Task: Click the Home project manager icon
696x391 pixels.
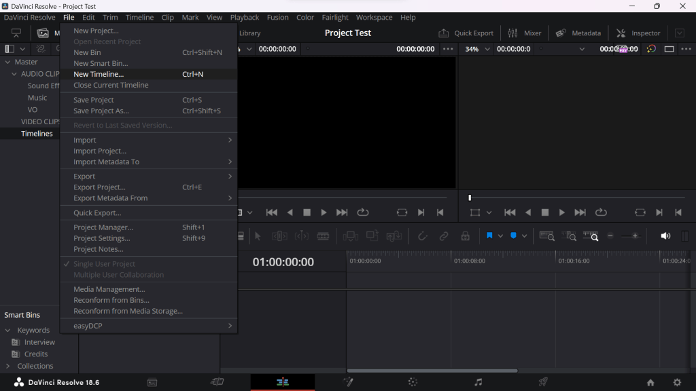Action: tap(650, 382)
